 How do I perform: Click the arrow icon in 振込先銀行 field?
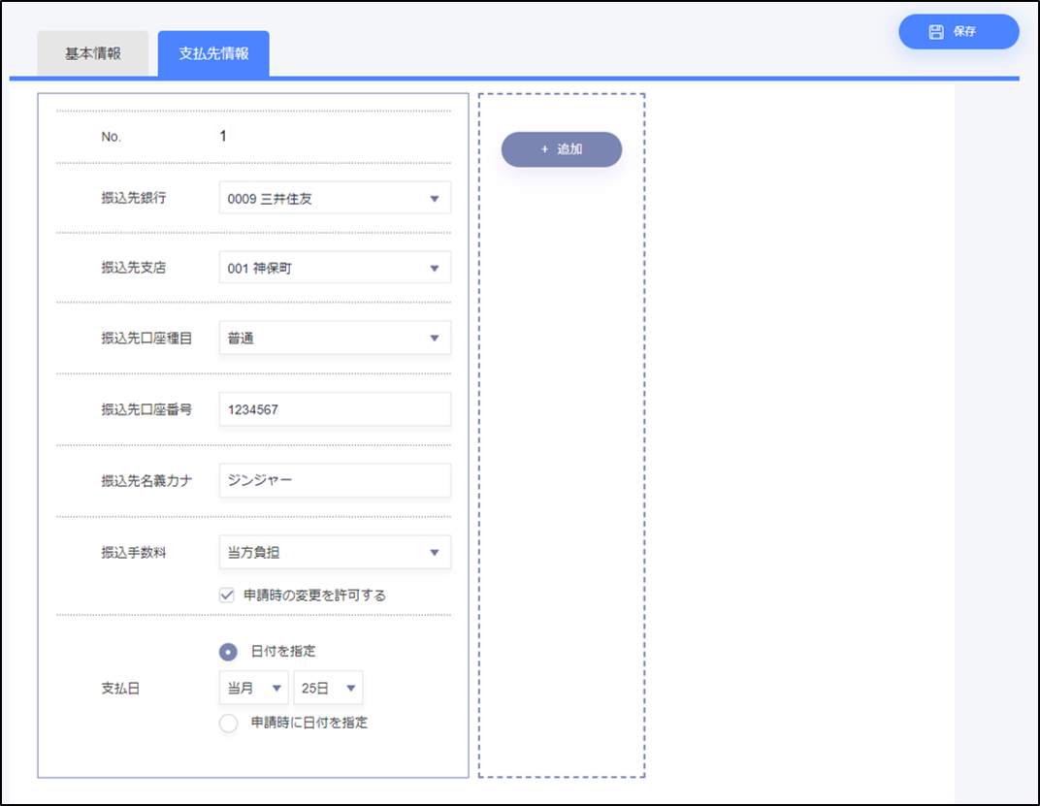434,199
